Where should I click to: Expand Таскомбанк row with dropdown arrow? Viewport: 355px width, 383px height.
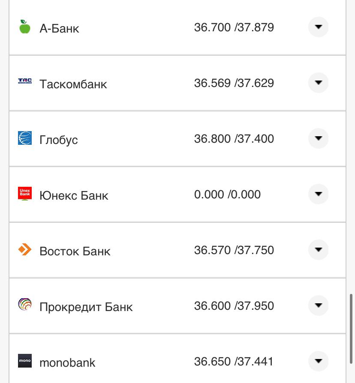click(318, 83)
